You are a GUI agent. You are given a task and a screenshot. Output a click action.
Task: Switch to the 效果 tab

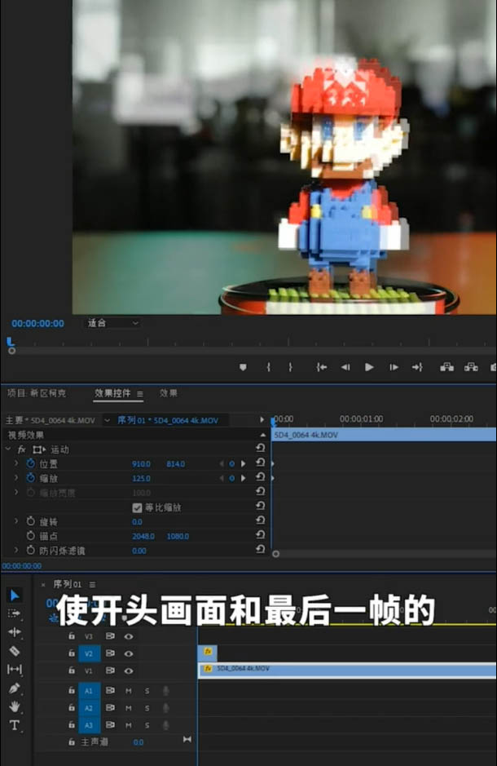pyautogui.click(x=169, y=393)
